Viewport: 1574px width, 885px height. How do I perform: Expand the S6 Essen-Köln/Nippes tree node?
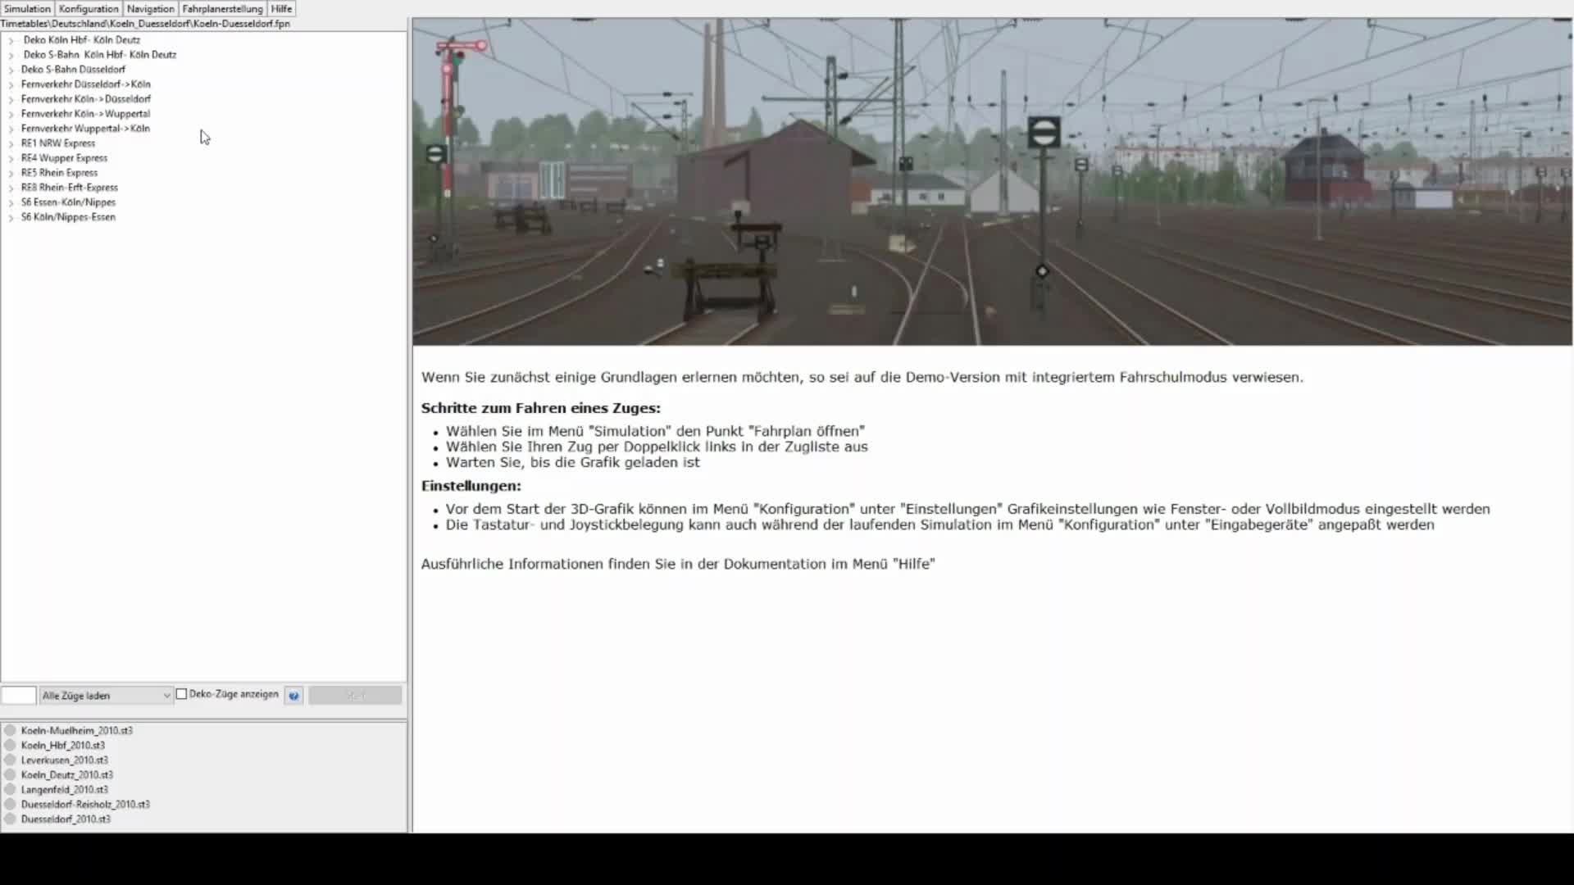coord(11,202)
